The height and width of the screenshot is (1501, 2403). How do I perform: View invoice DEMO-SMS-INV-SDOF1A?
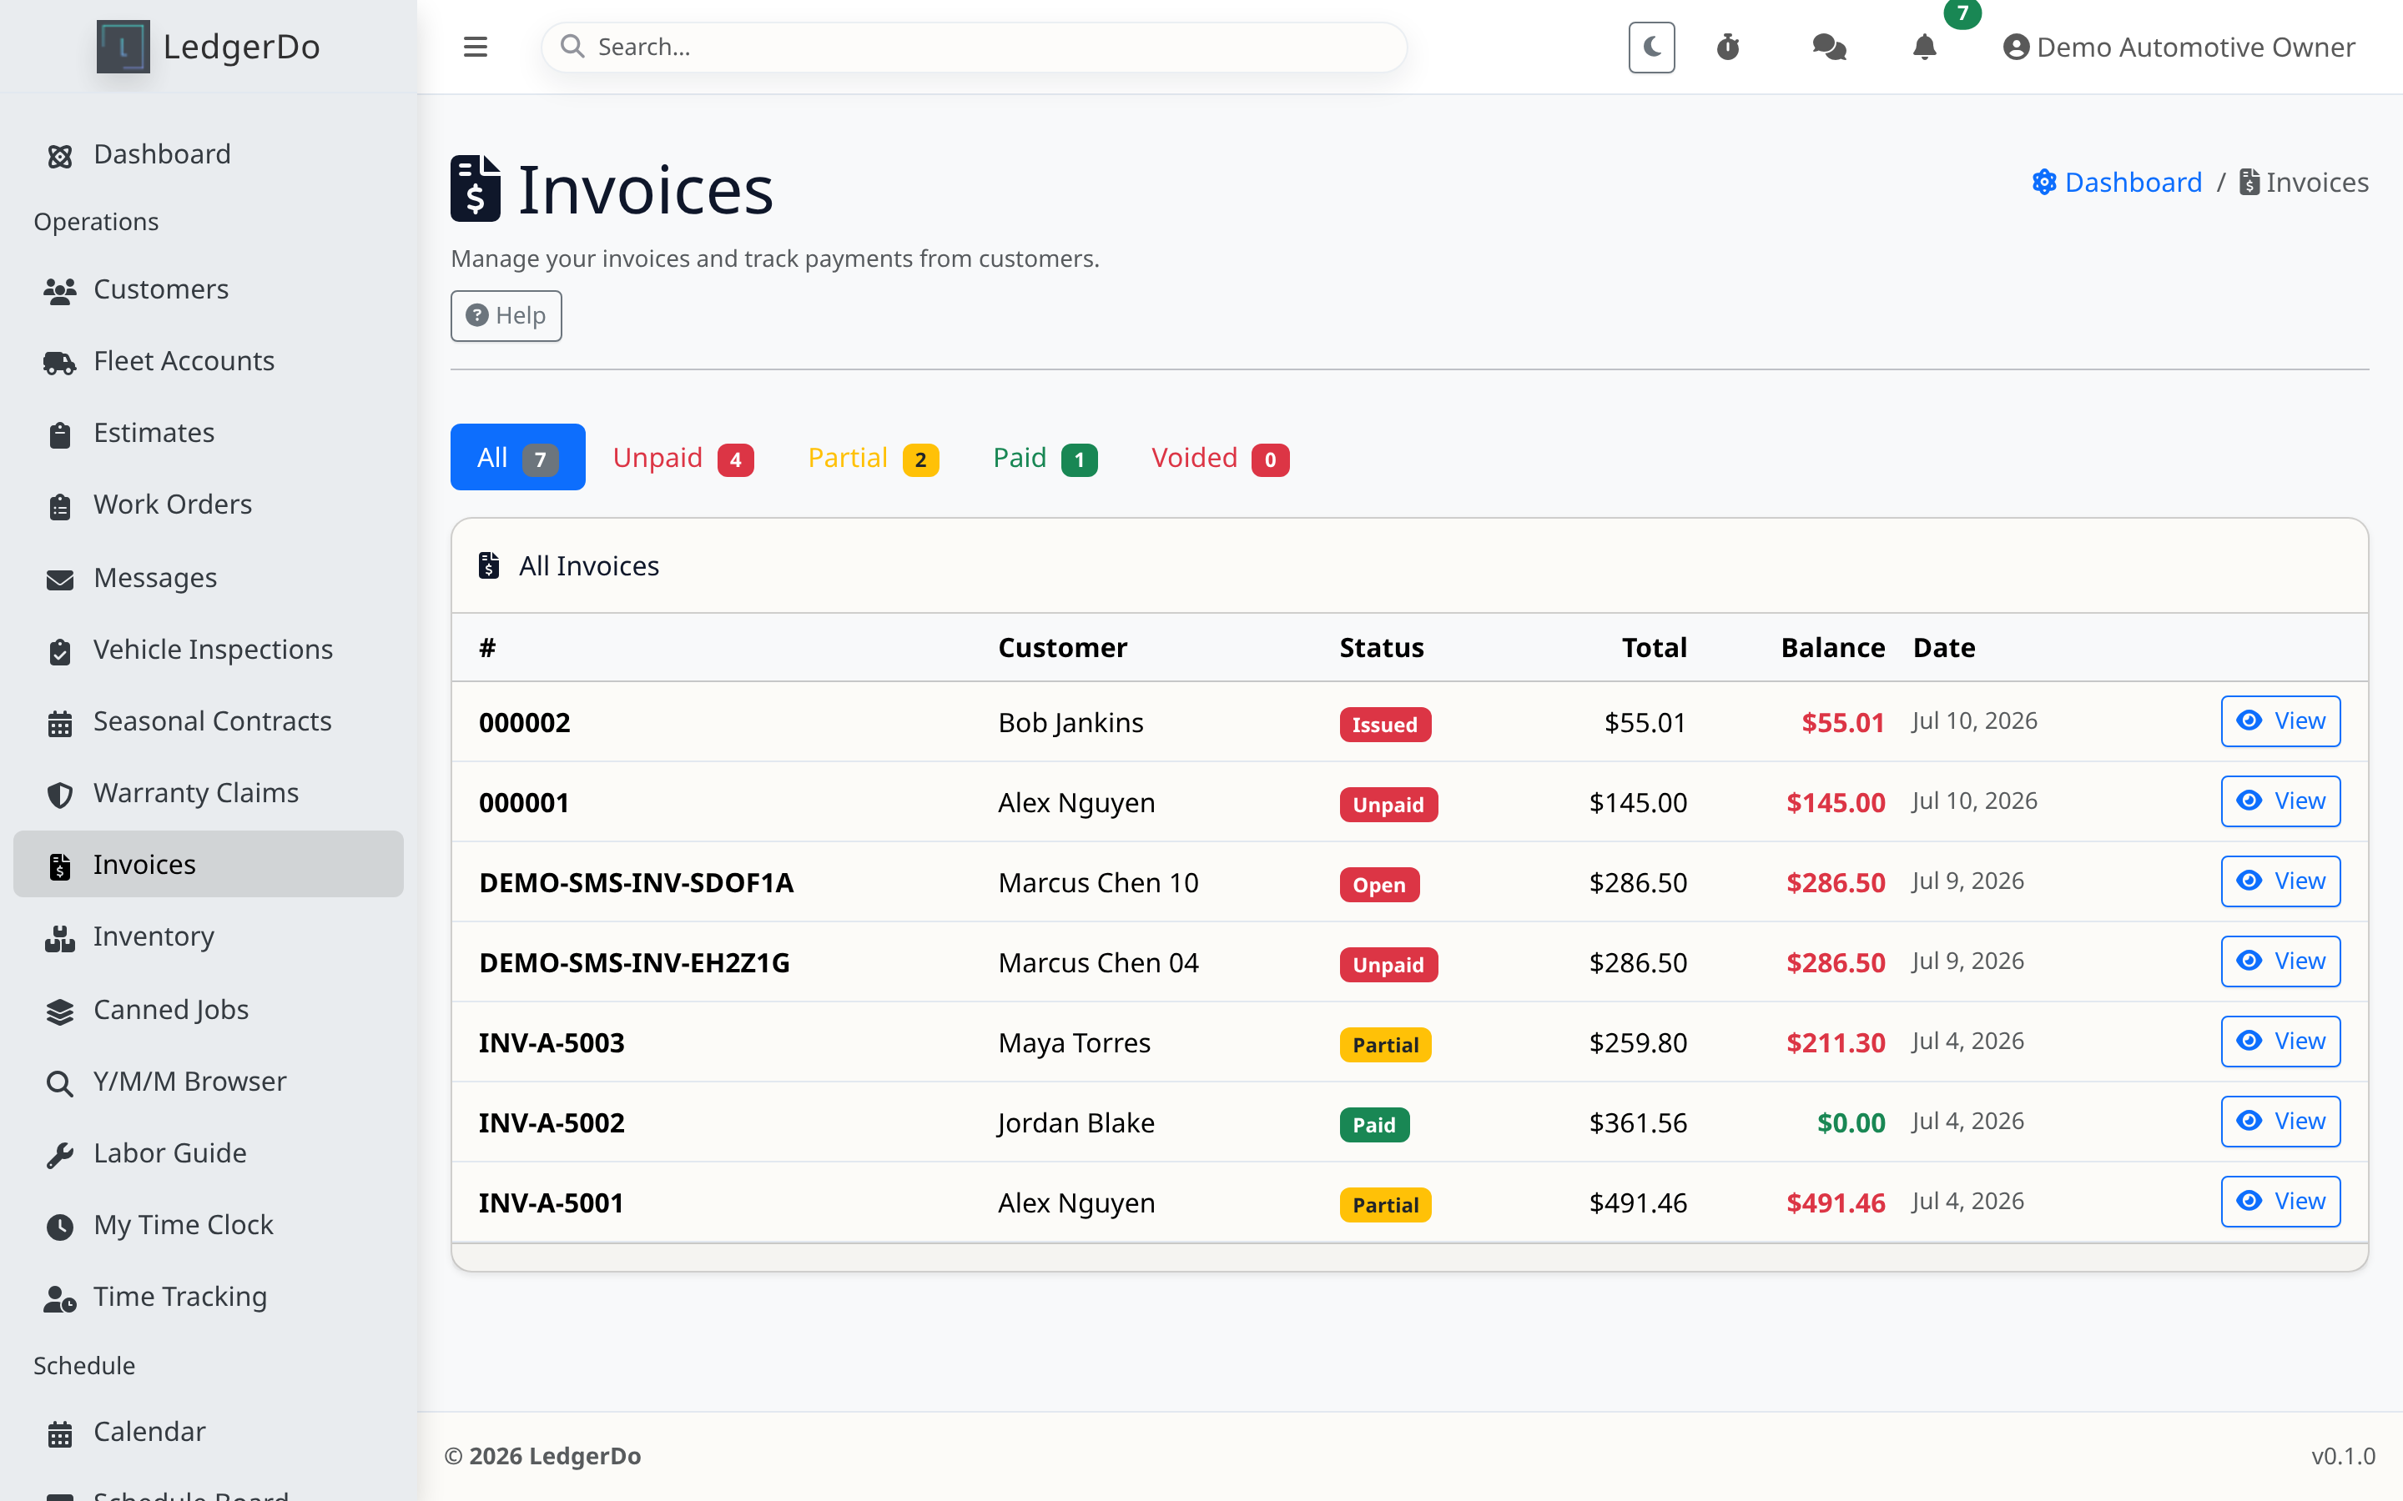point(2280,881)
